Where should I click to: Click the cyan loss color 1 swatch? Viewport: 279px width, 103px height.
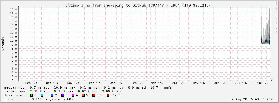click(42, 95)
